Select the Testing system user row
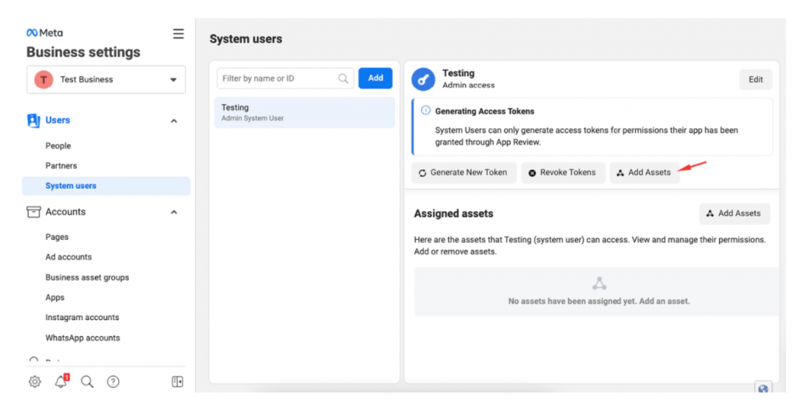 pos(305,113)
